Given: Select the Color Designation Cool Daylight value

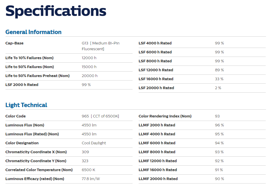Looking at the screenshot, I should click(x=94, y=143).
